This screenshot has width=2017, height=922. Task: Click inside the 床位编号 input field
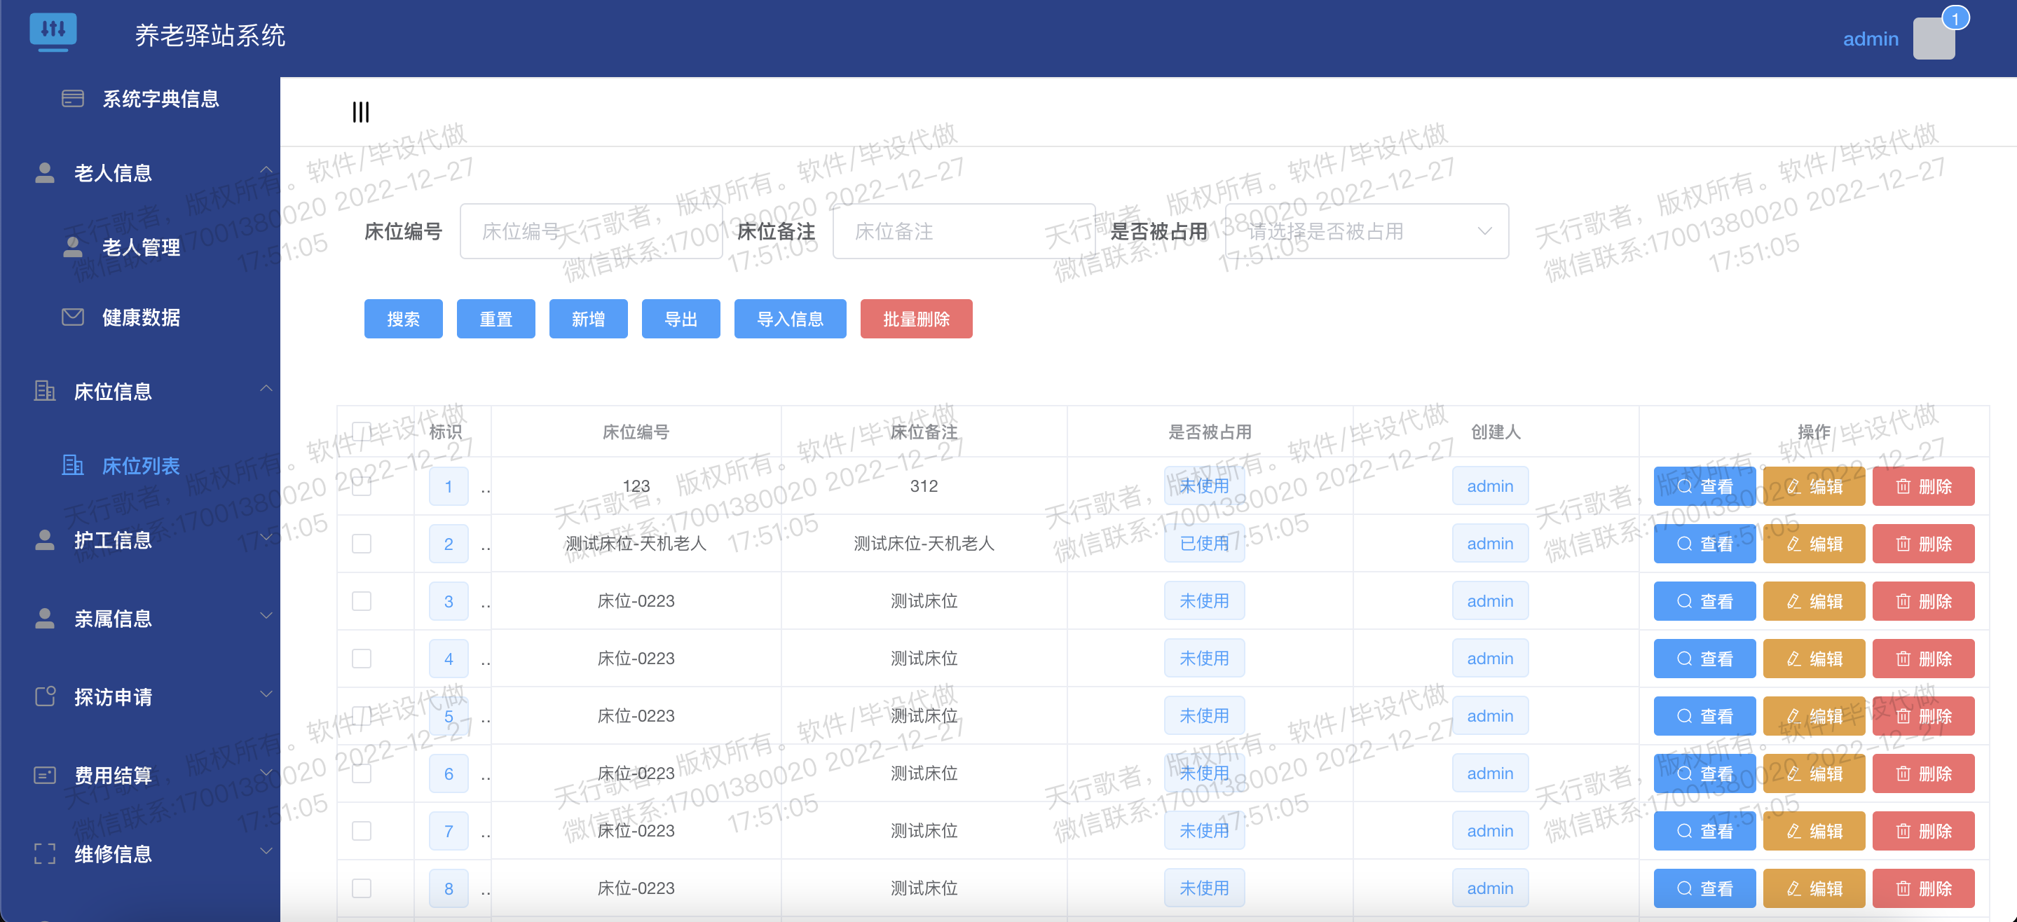tap(592, 231)
